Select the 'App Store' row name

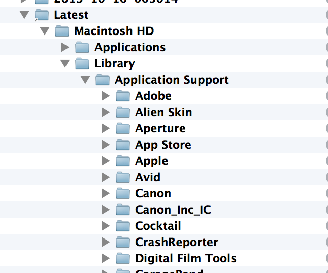tap(163, 145)
